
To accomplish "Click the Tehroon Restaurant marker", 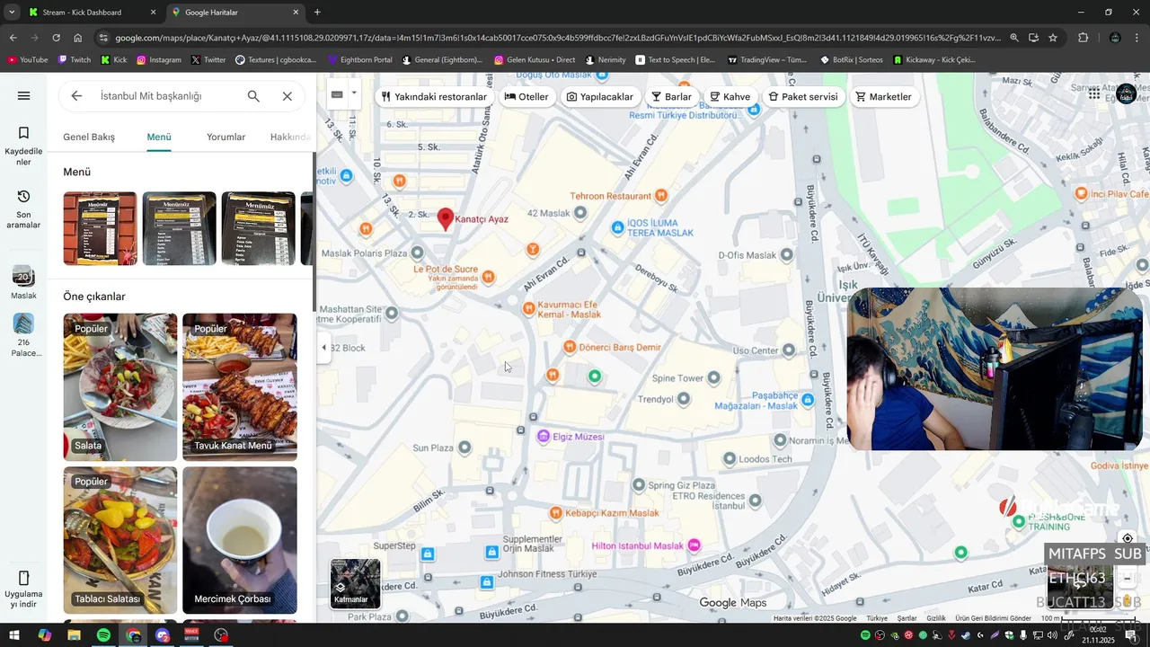I will tap(661, 195).
